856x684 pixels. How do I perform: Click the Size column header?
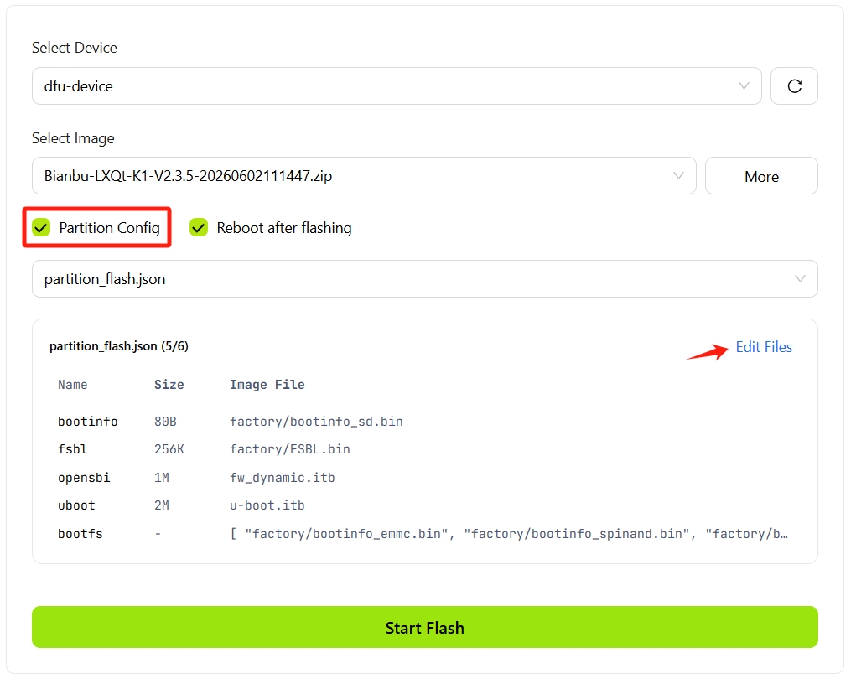169,384
